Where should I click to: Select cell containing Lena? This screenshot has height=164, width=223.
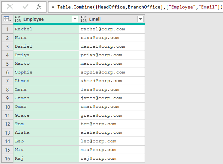46,90
